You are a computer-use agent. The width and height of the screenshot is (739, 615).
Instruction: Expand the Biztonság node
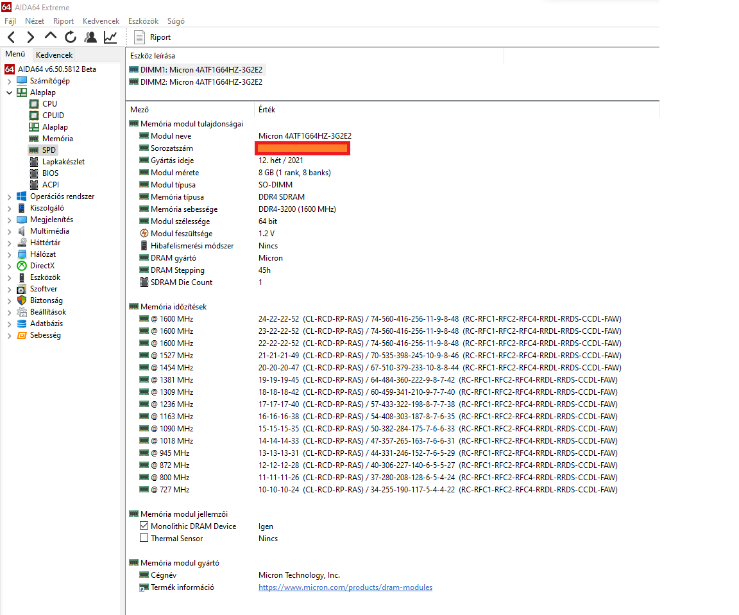[9, 300]
